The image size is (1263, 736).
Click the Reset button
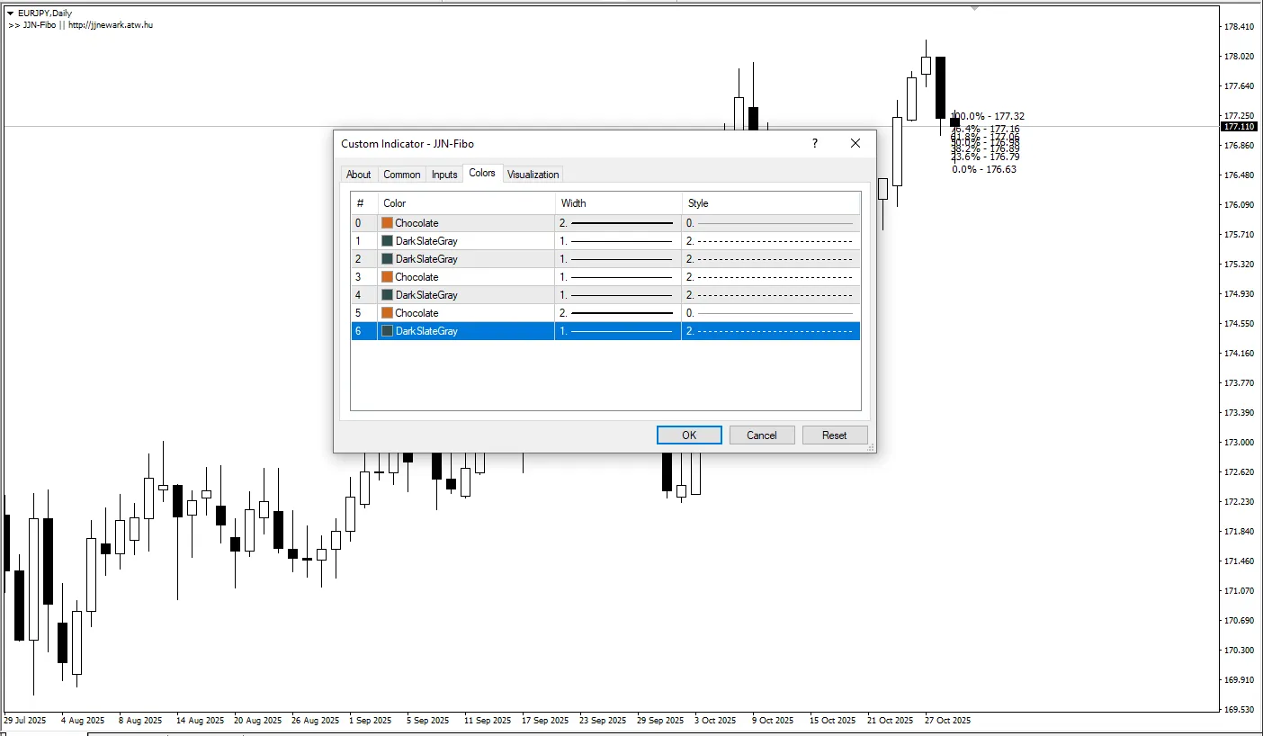pos(834,435)
